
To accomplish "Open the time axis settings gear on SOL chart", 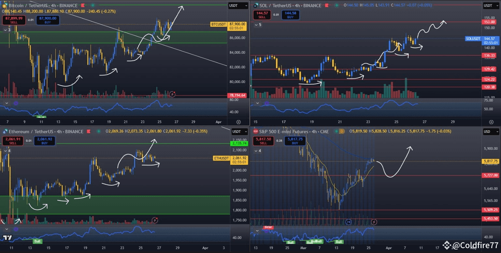I will point(492,122).
